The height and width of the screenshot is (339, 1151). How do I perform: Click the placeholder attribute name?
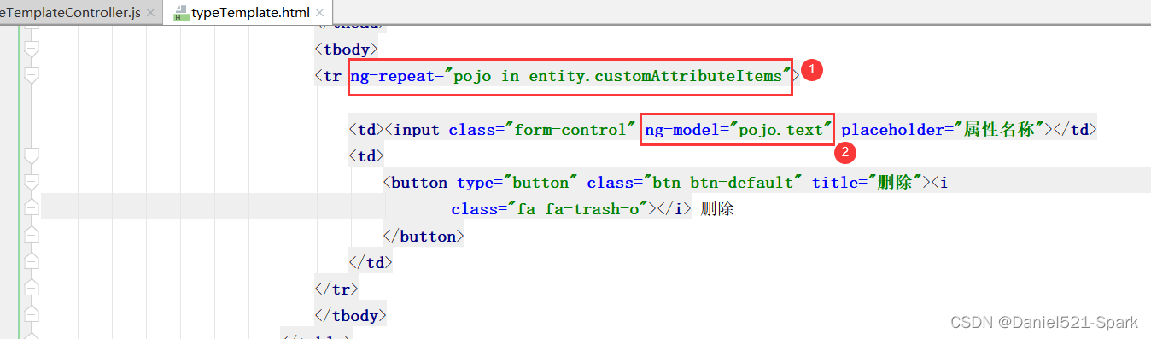coord(888,130)
